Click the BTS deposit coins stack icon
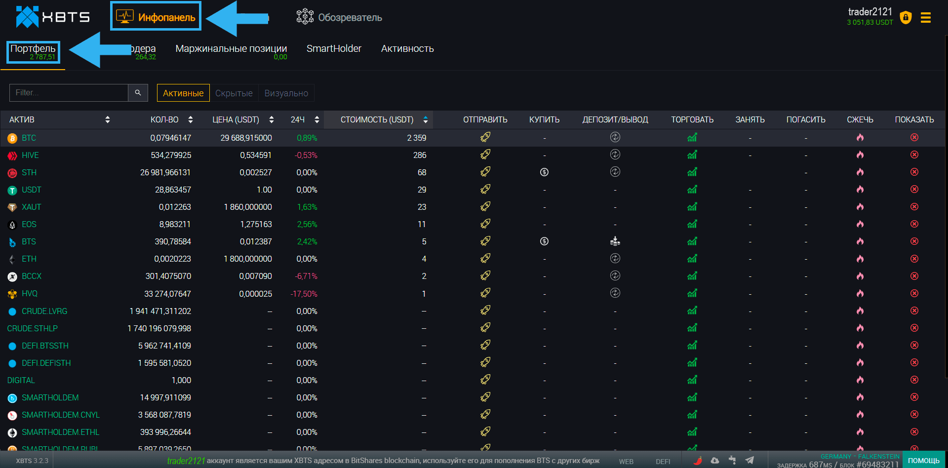 (615, 241)
